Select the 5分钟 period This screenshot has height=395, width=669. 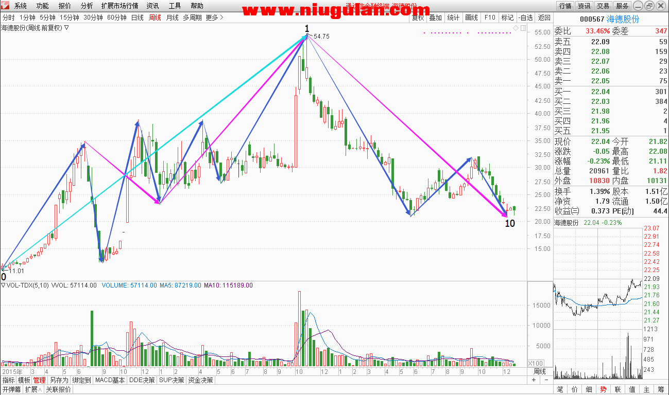47,17
